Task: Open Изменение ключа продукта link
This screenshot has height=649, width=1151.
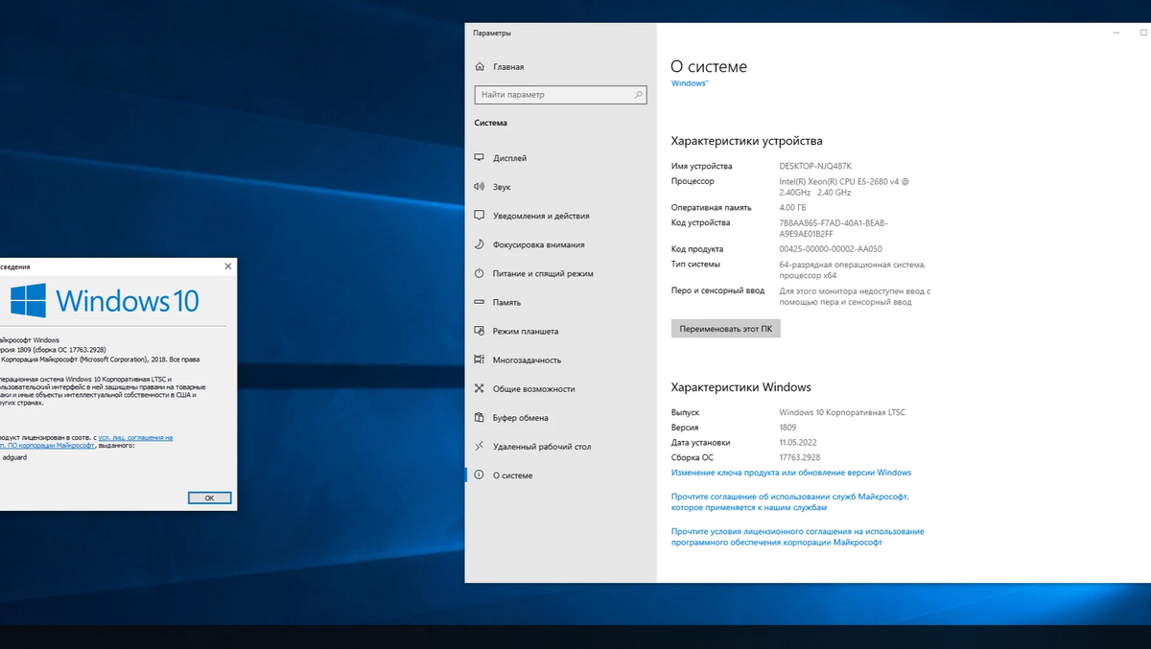Action: 791,473
